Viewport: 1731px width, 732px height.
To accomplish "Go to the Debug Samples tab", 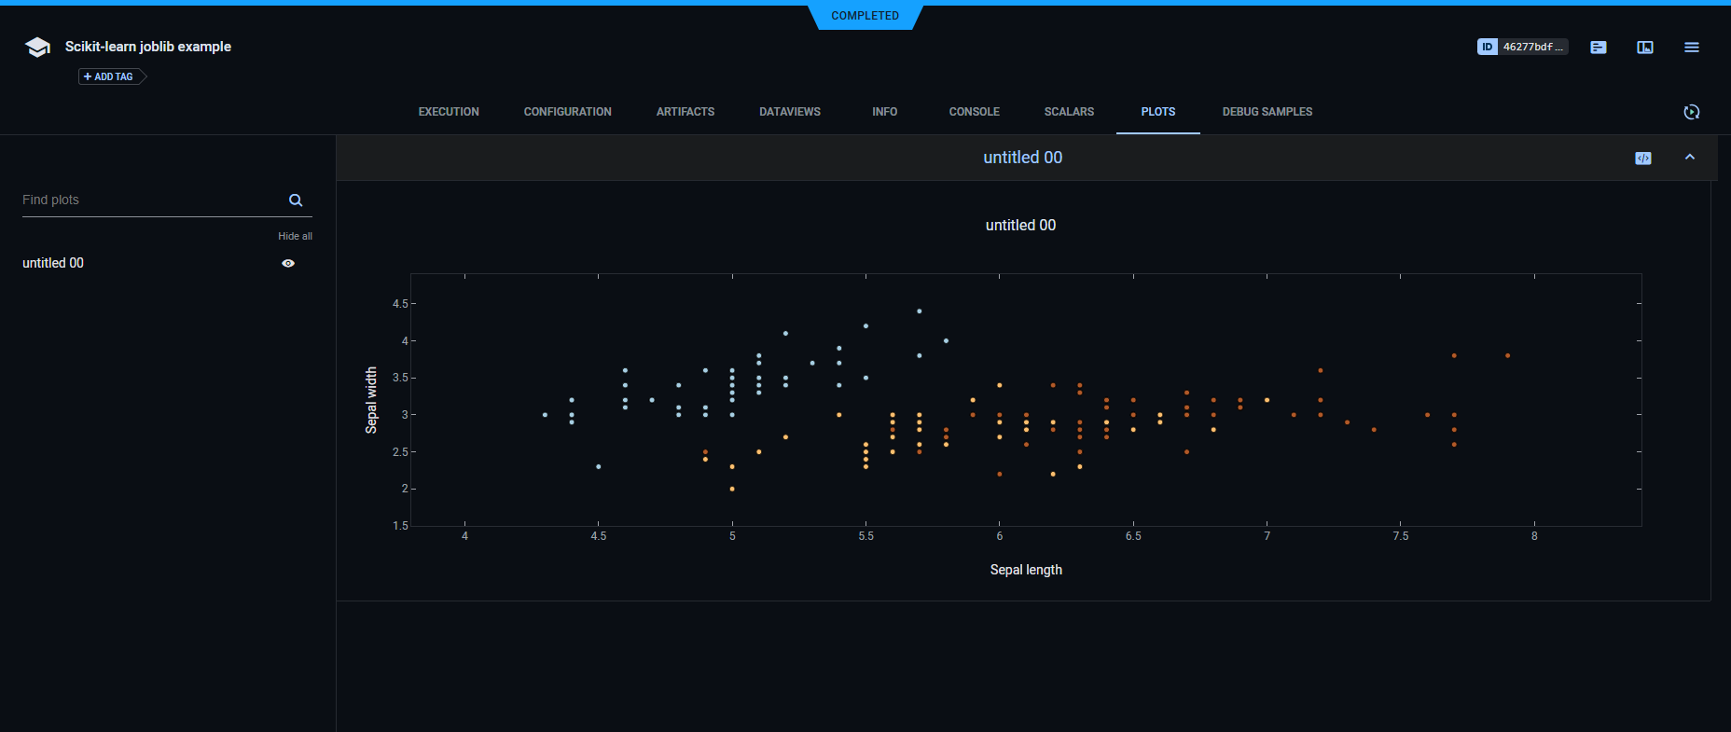I will click(x=1267, y=112).
